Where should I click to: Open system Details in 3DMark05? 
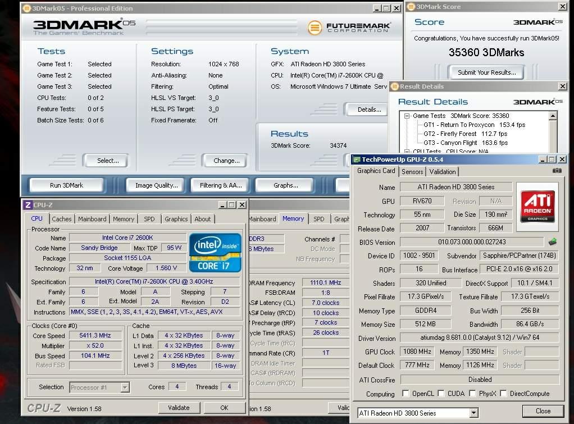coord(367,109)
